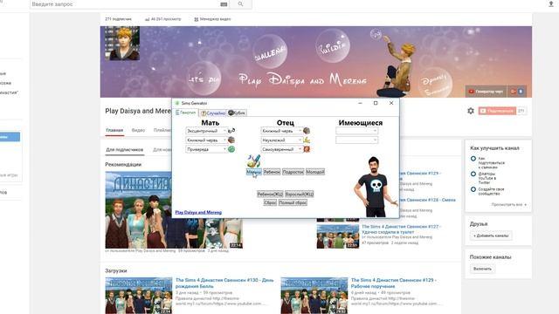This screenshot has height=314, width=559.
Task: Click the Малыш age button
Action: (254, 172)
